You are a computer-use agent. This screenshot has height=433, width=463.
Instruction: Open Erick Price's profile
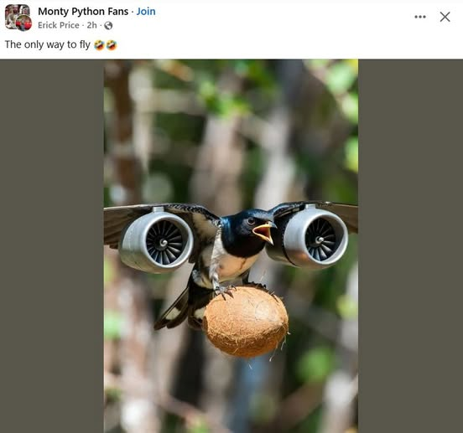point(59,25)
